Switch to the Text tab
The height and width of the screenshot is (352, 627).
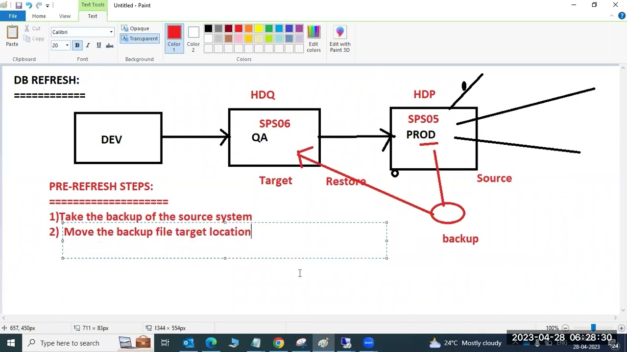93,16
